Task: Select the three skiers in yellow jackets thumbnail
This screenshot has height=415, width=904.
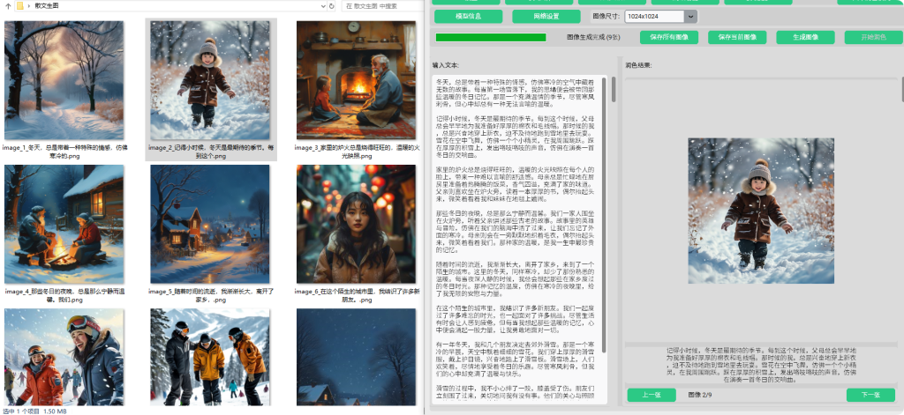Action: pos(210,357)
